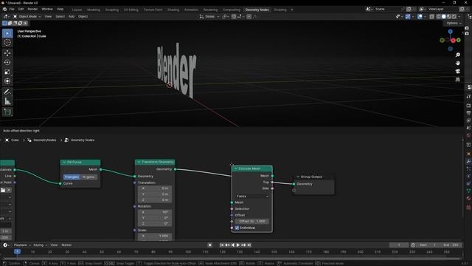Select the Move tool

click(7, 53)
